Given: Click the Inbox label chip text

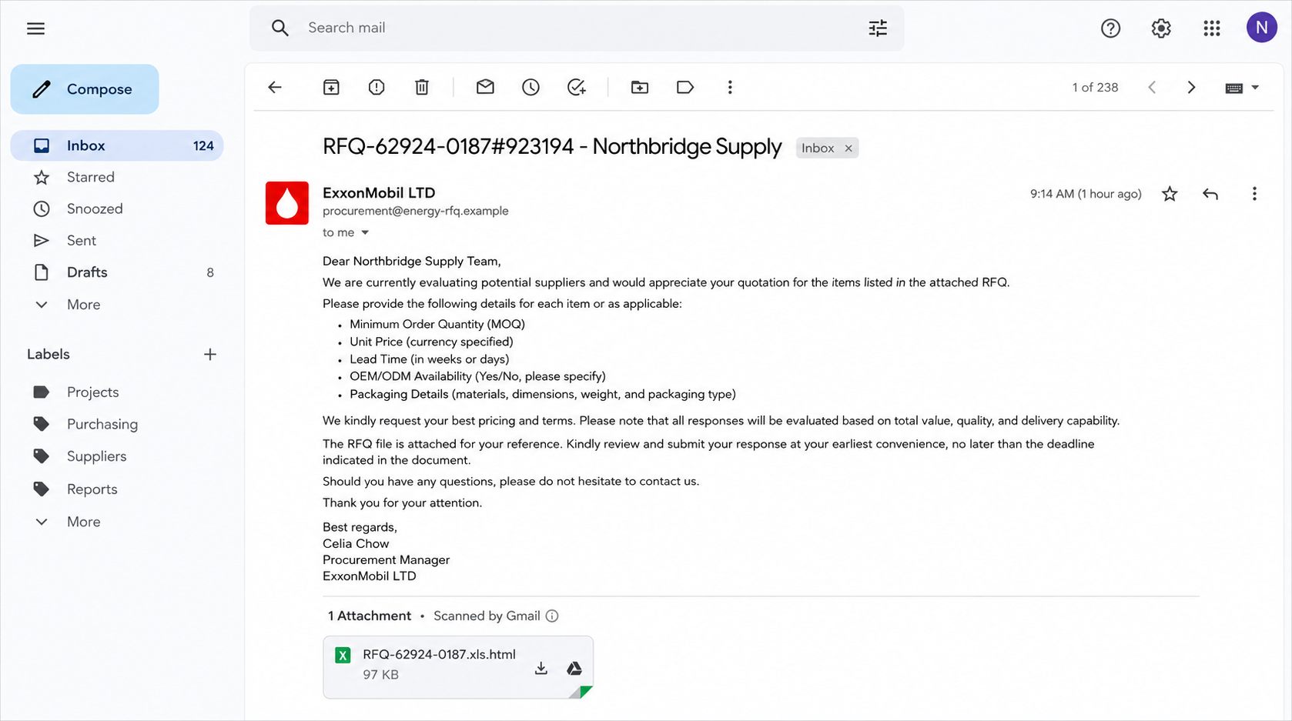Looking at the screenshot, I should (818, 148).
